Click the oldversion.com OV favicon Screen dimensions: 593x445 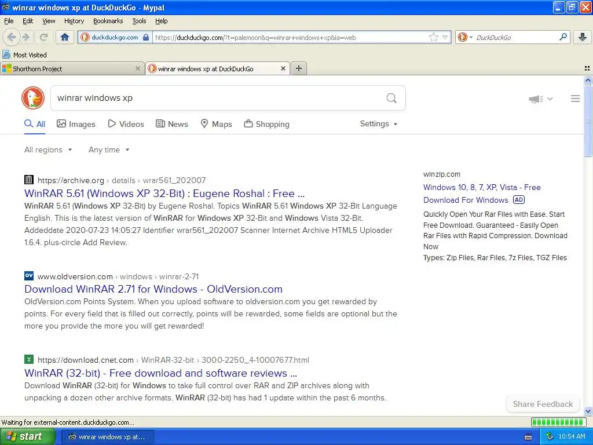29,276
